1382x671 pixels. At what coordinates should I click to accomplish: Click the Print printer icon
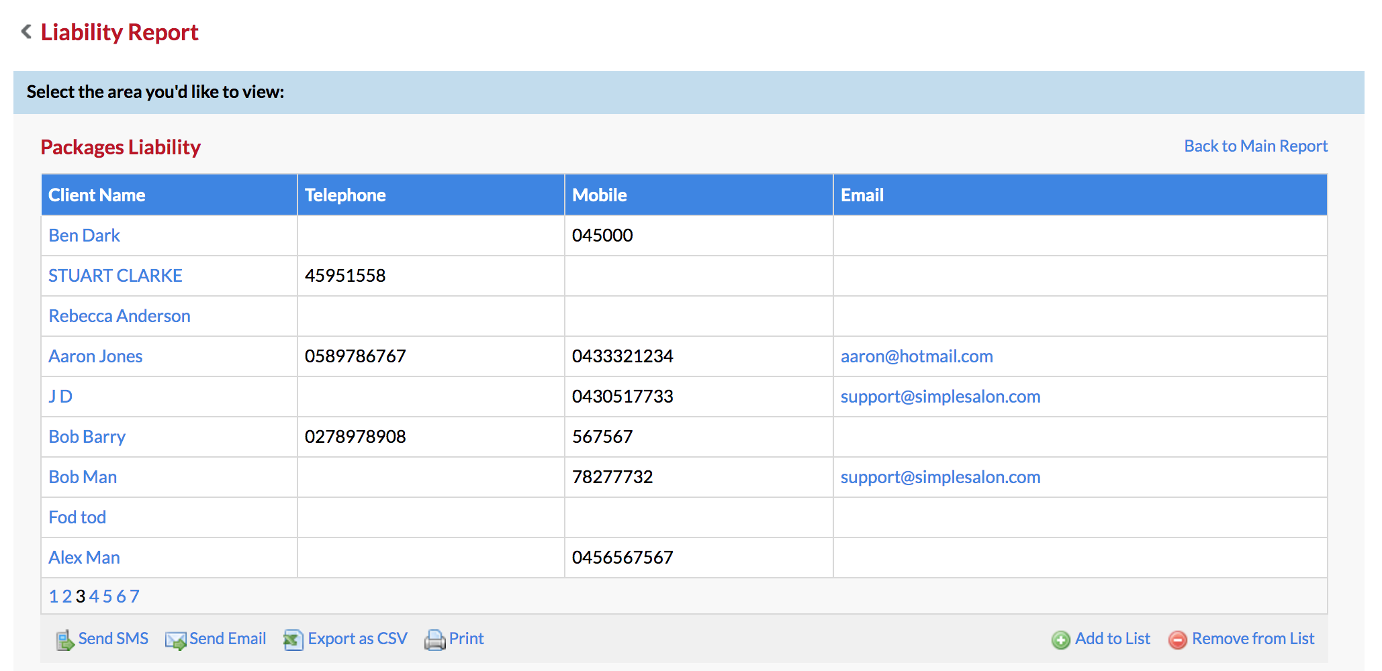click(434, 640)
